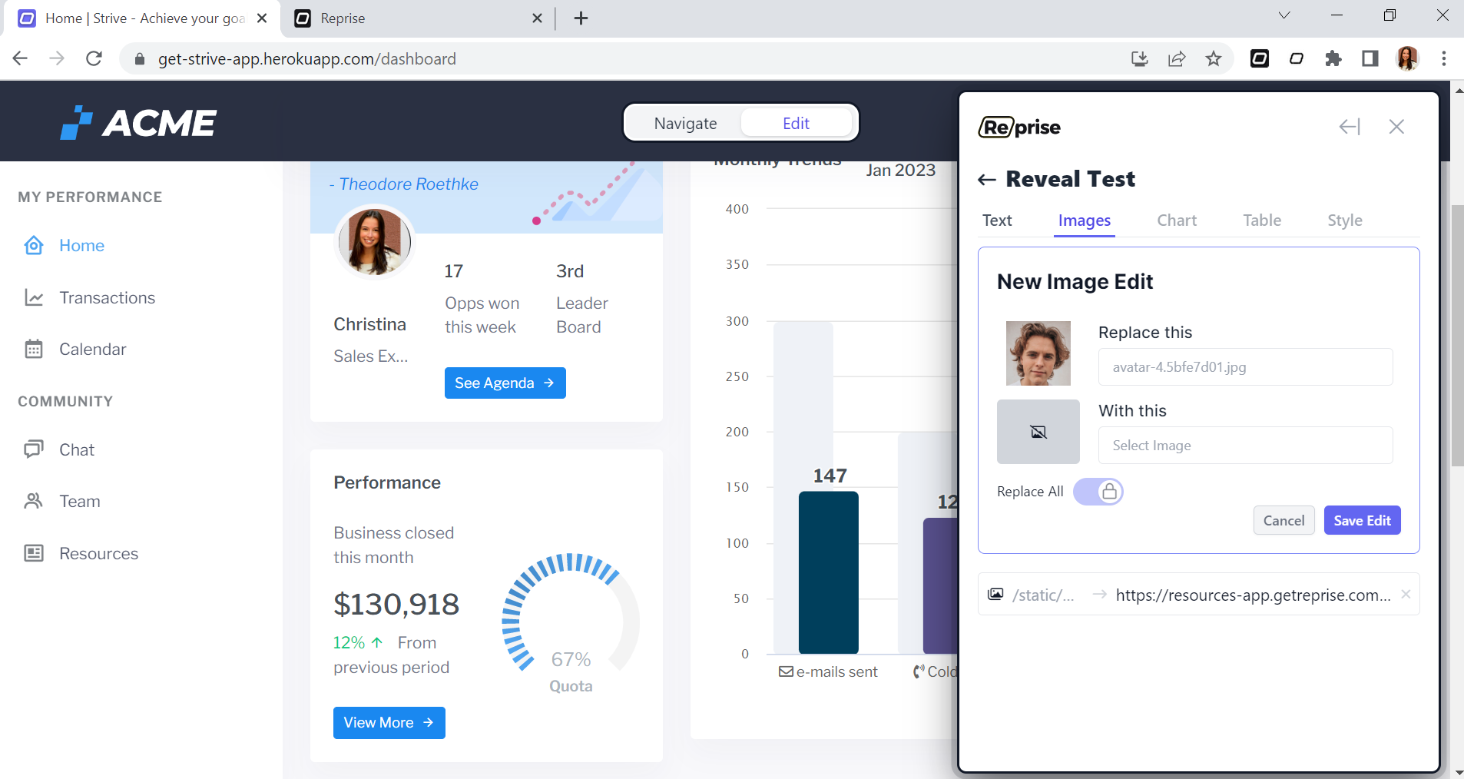The height and width of the screenshot is (779, 1464).
Task: Switch to the Chart tab
Action: (x=1177, y=220)
